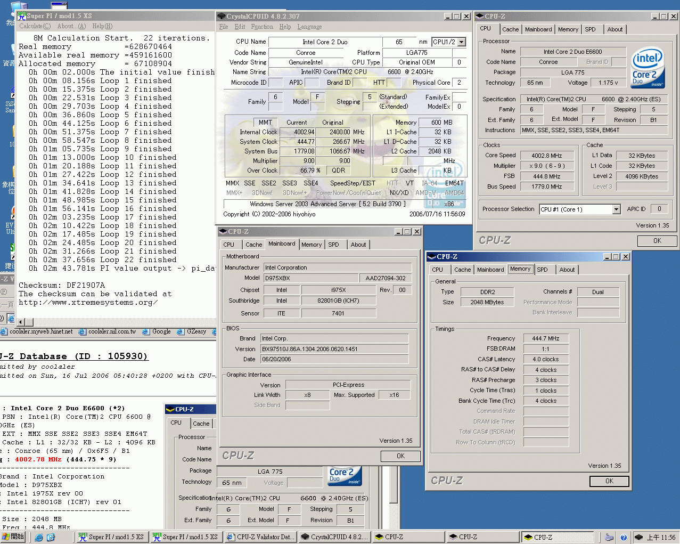Open the coolaler.myweb.hinet.net favorites link
The height and width of the screenshot is (544, 680).
tap(41, 332)
